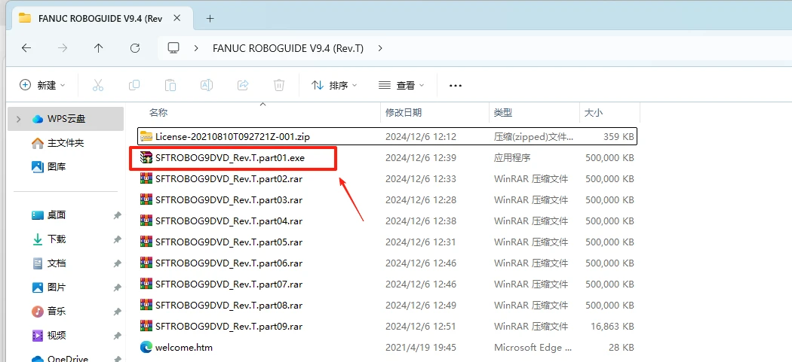Open the 新建 (New) dropdown
792x362 pixels.
tap(42, 85)
